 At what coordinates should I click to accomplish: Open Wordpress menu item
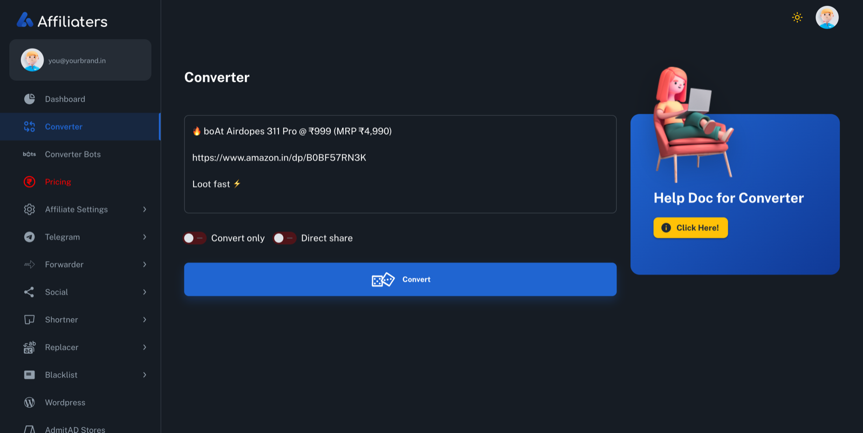pos(80,402)
